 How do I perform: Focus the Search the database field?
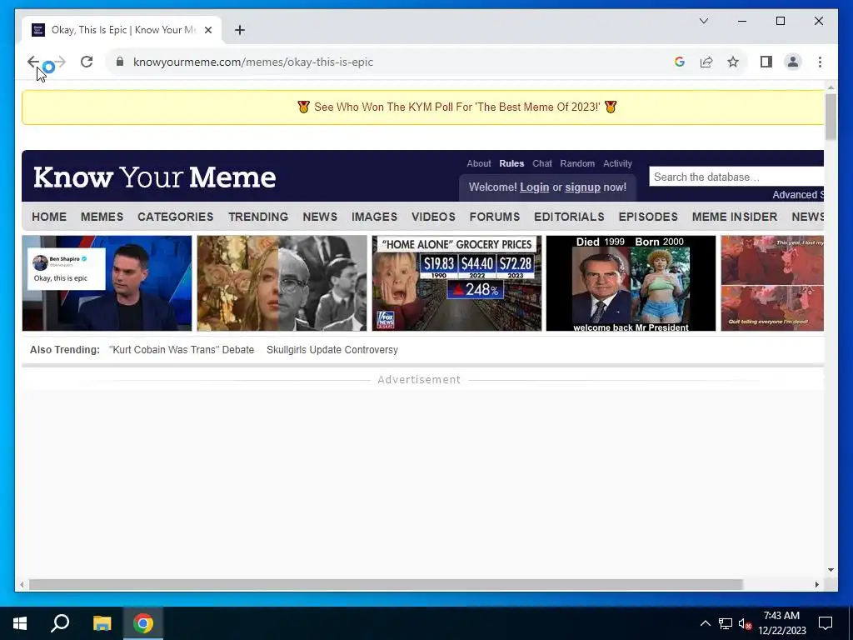736,177
